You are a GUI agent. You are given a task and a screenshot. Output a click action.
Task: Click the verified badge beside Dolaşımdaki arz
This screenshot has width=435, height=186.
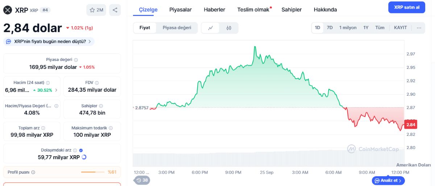pos(81,150)
